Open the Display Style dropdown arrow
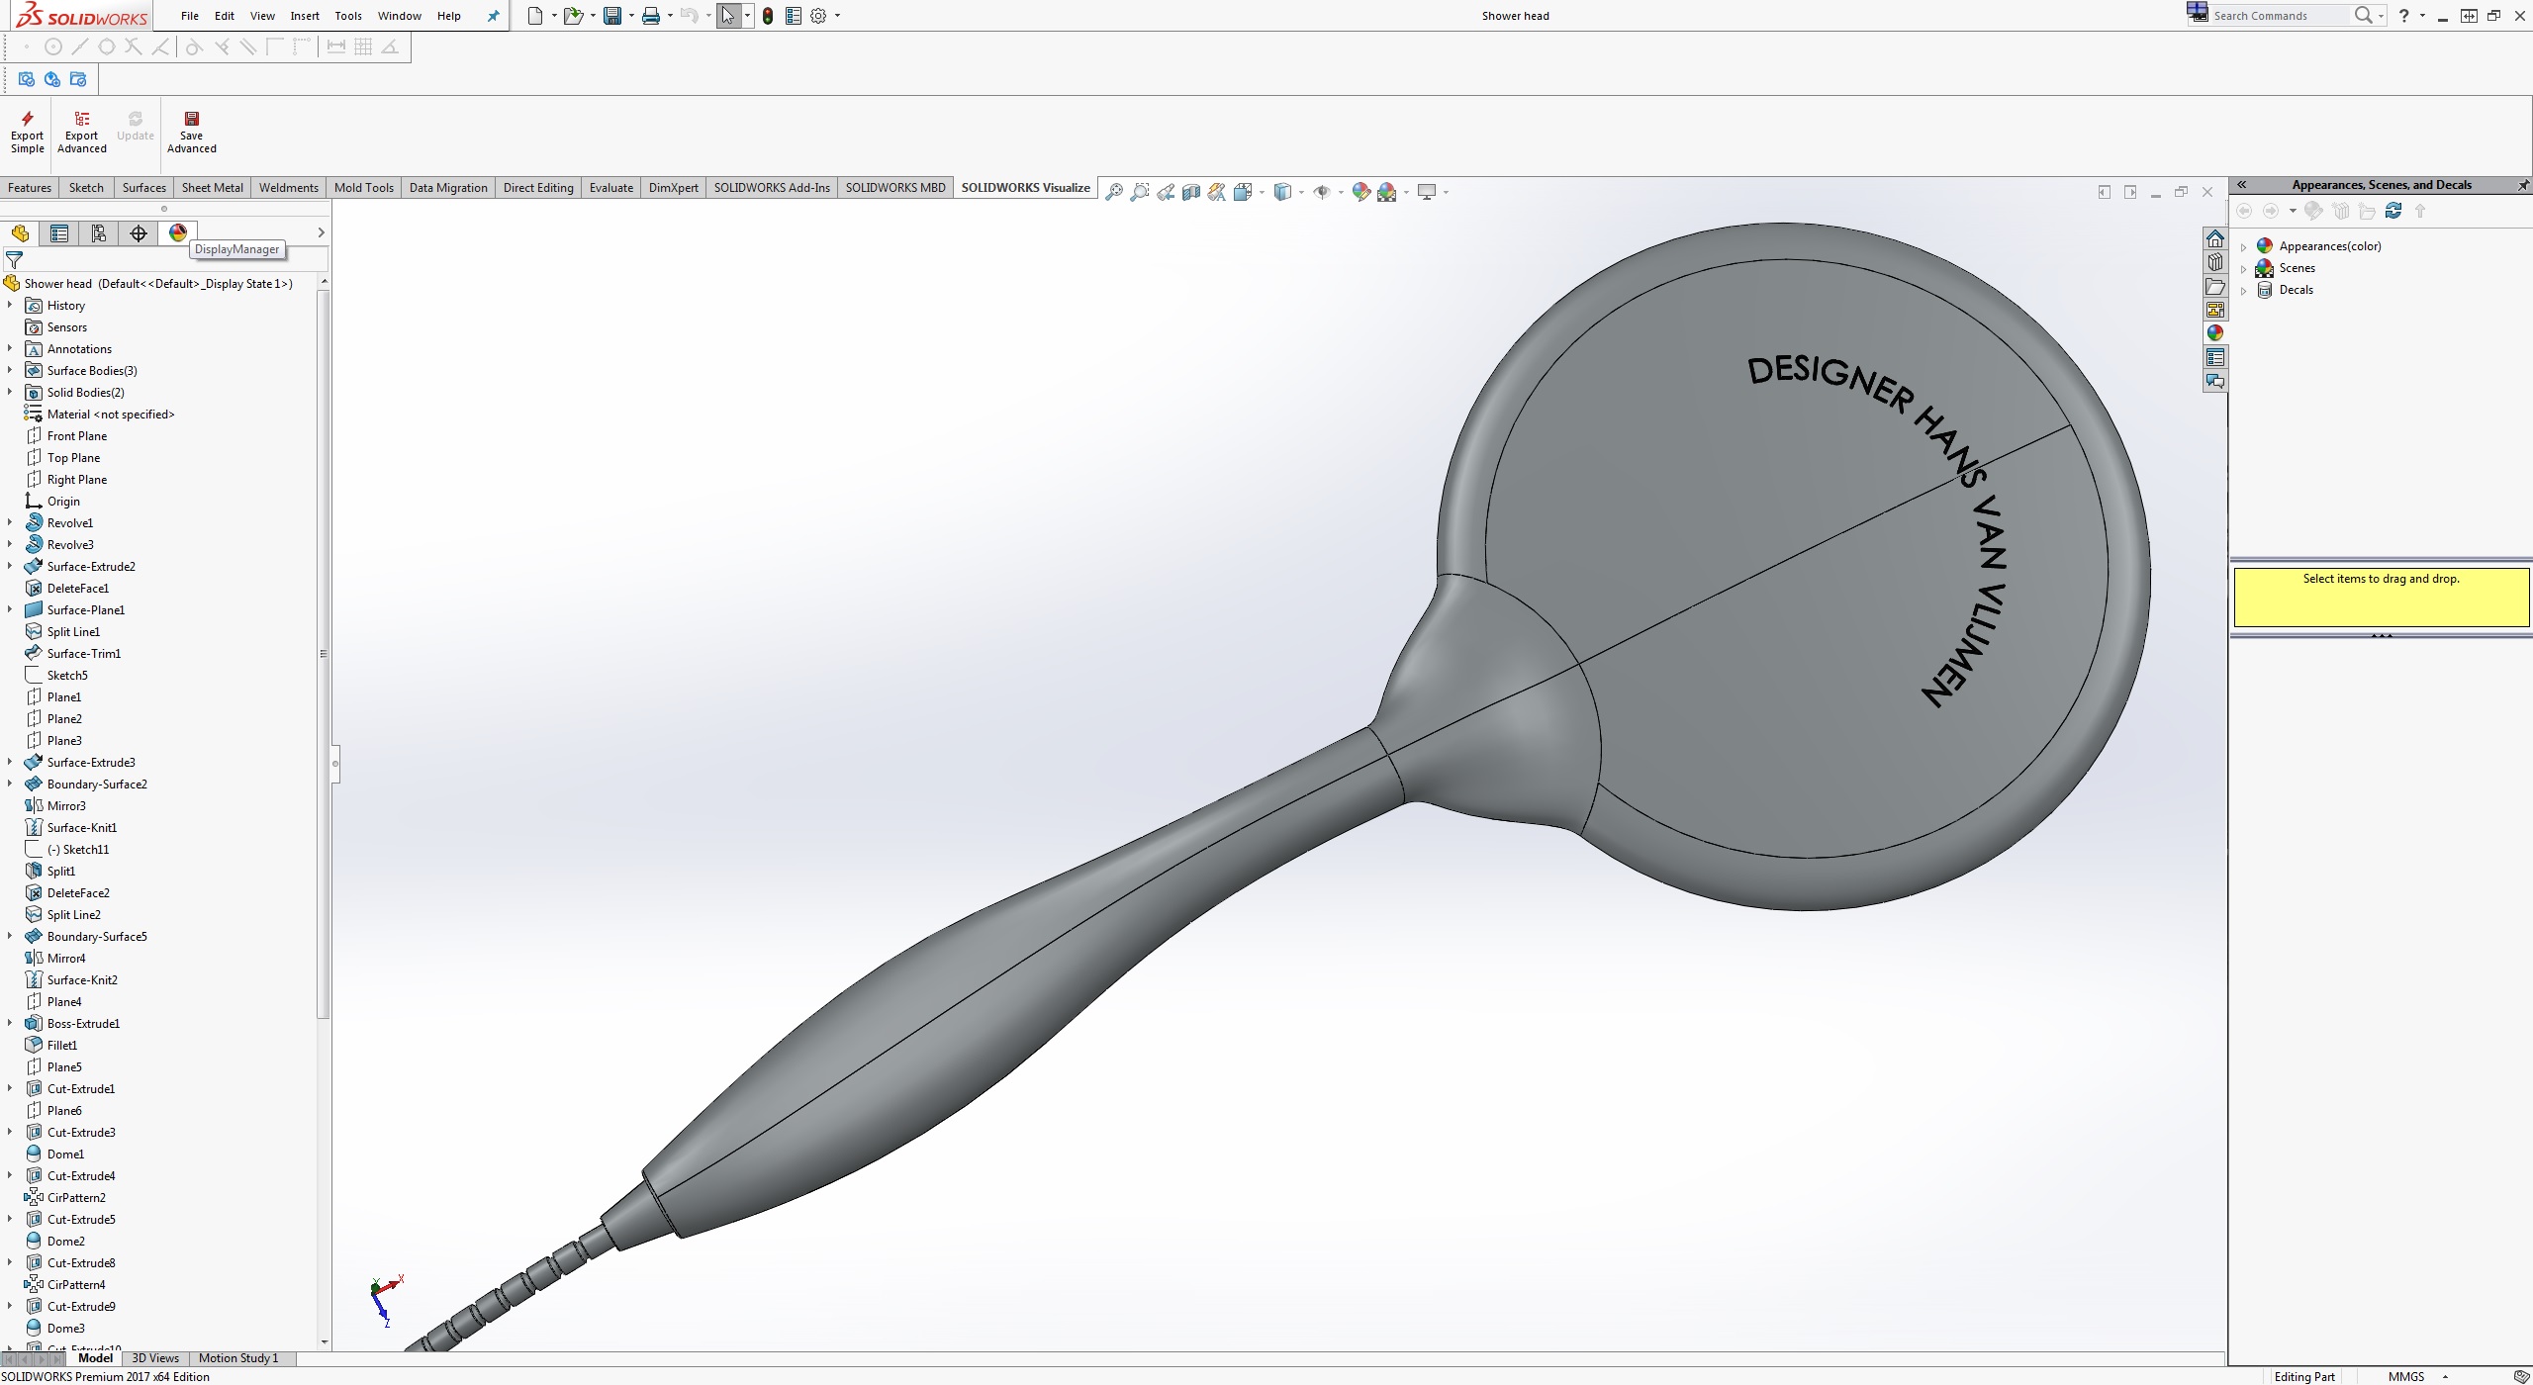The height and width of the screenshot is (1385, 2533). click(x=1300, y=192)
